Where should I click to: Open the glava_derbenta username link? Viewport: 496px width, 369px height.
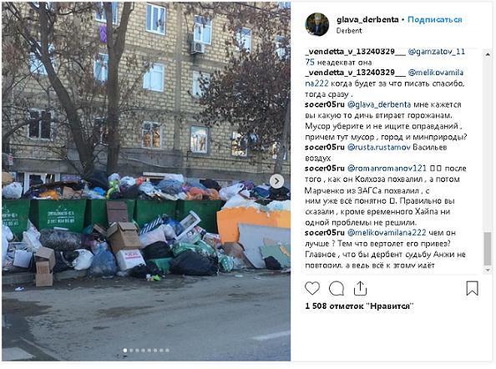[367, 19]
